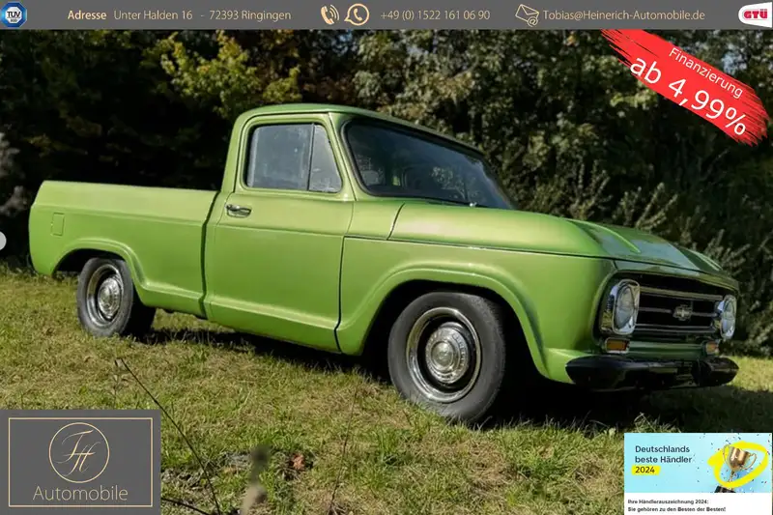
Task: Click the GTÜ logo badge
Action: [755, 14]
